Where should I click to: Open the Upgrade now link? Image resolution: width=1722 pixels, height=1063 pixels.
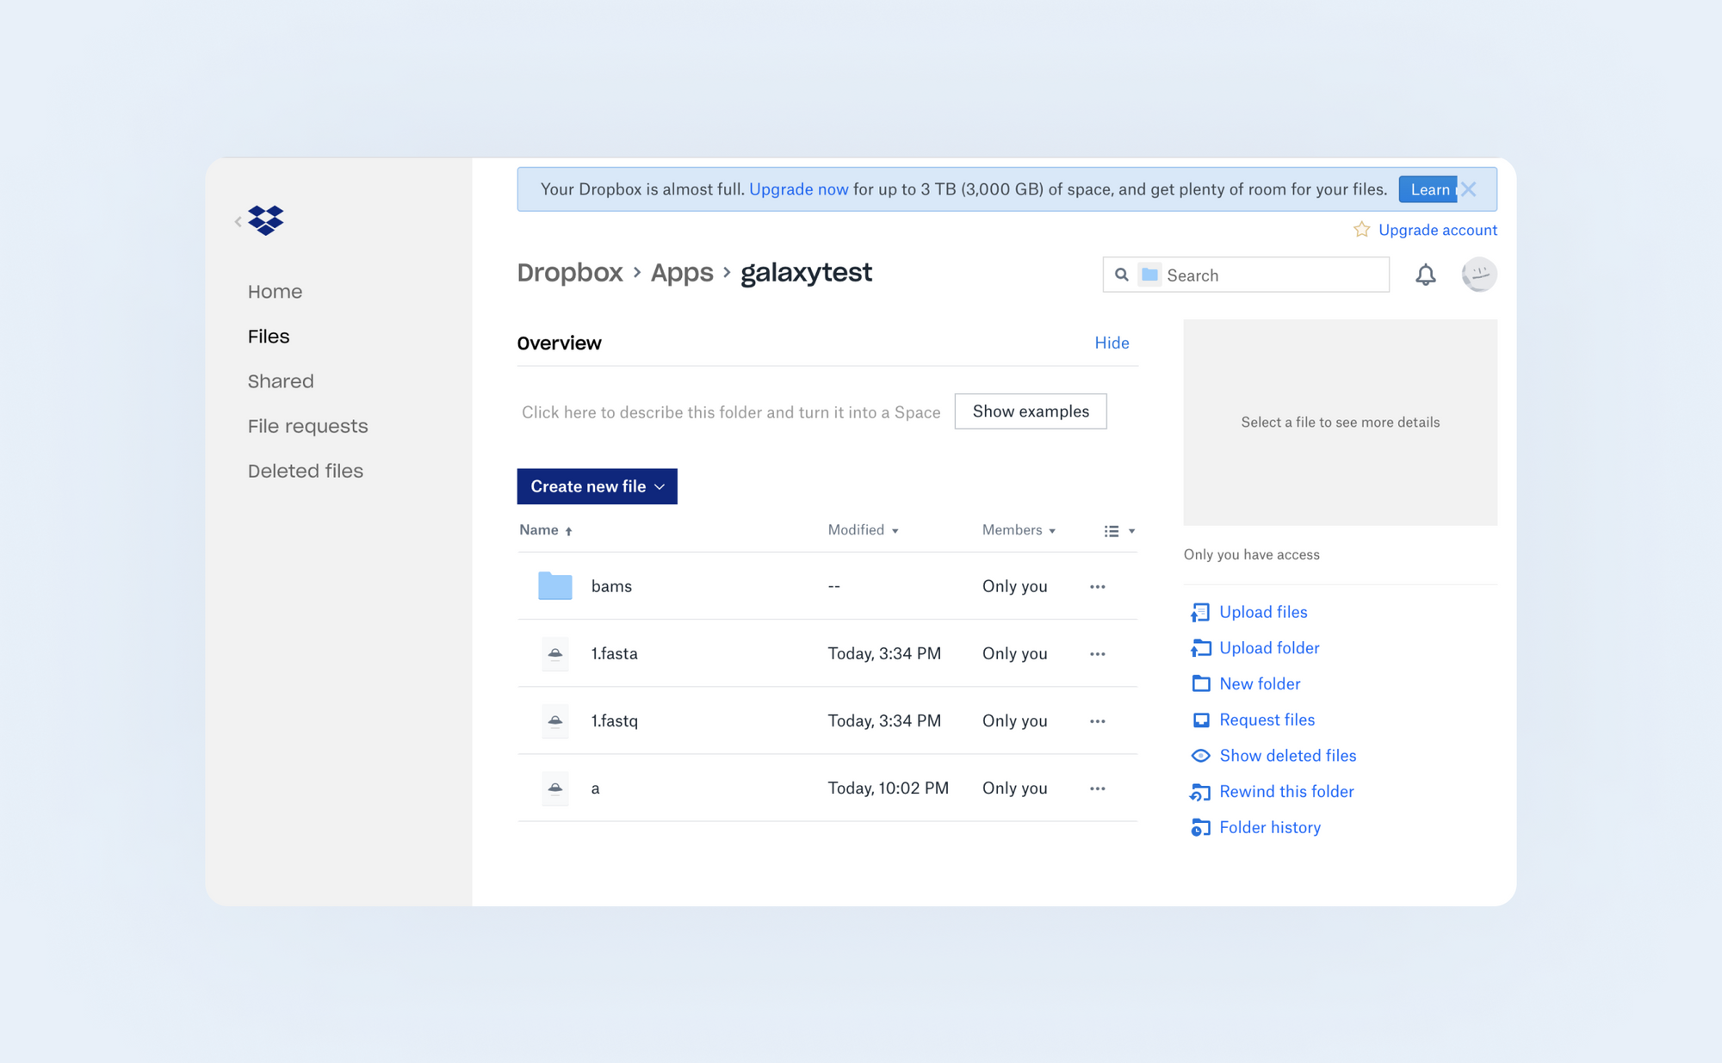click(x=798, y=188)
